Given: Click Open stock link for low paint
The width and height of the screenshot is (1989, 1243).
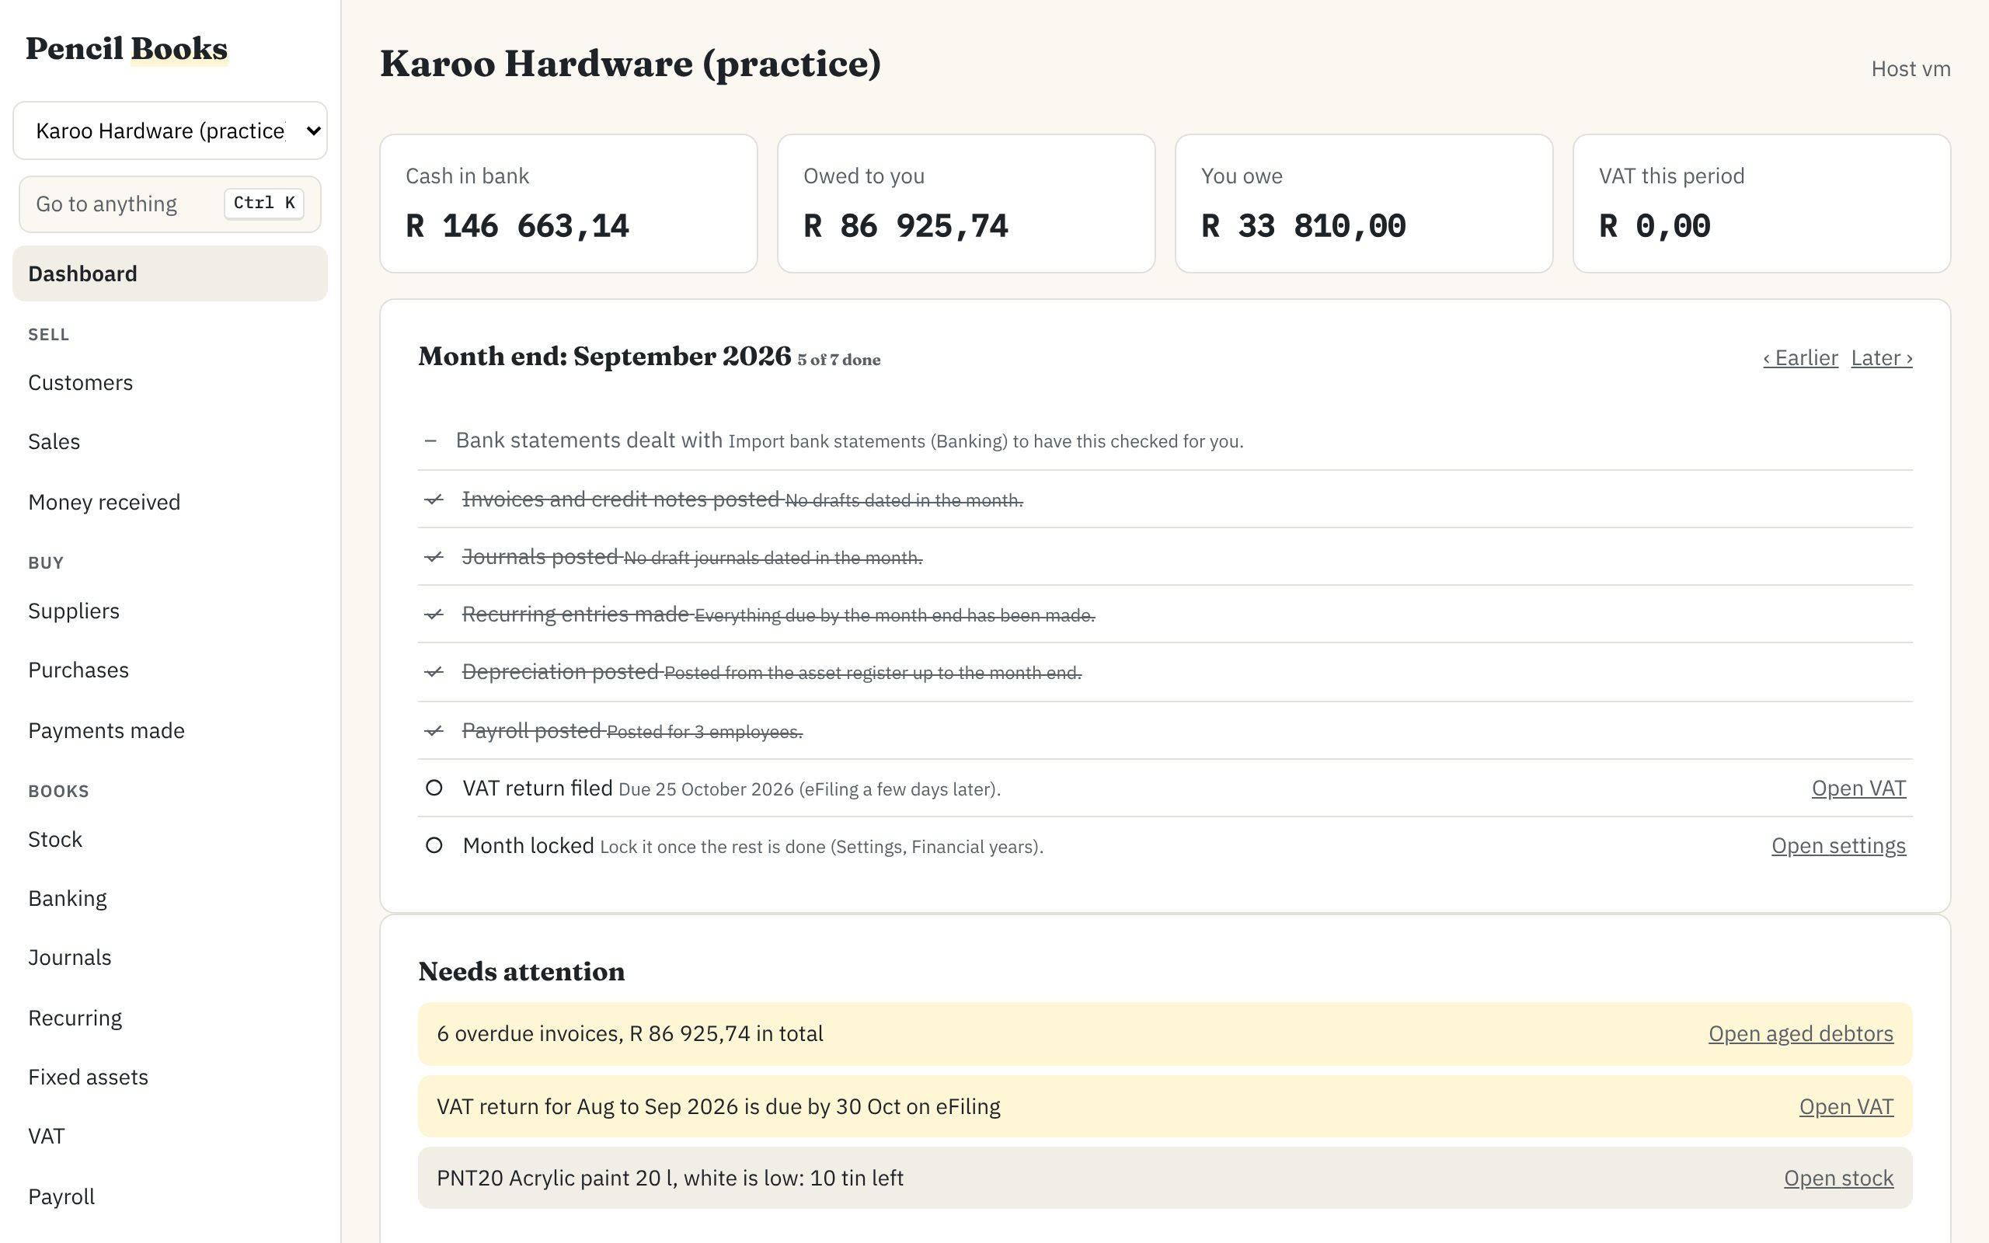Looking at the screenshot, I should (x=1838, y=1178).
